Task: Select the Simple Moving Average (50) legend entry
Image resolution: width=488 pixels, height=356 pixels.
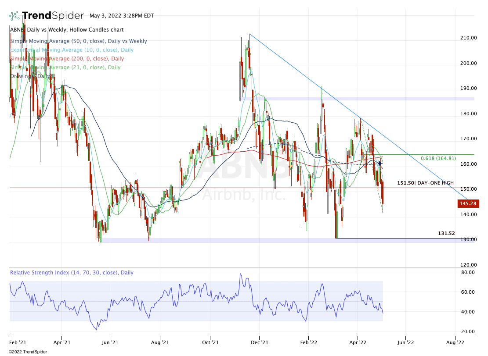Action: coord(79,41)
